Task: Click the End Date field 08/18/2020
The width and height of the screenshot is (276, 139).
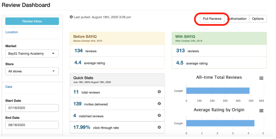Action: 32,125
